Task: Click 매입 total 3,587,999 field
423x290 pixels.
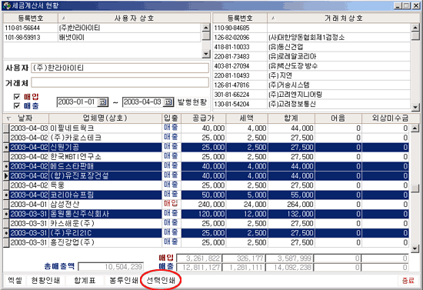Action: point(289,258)
